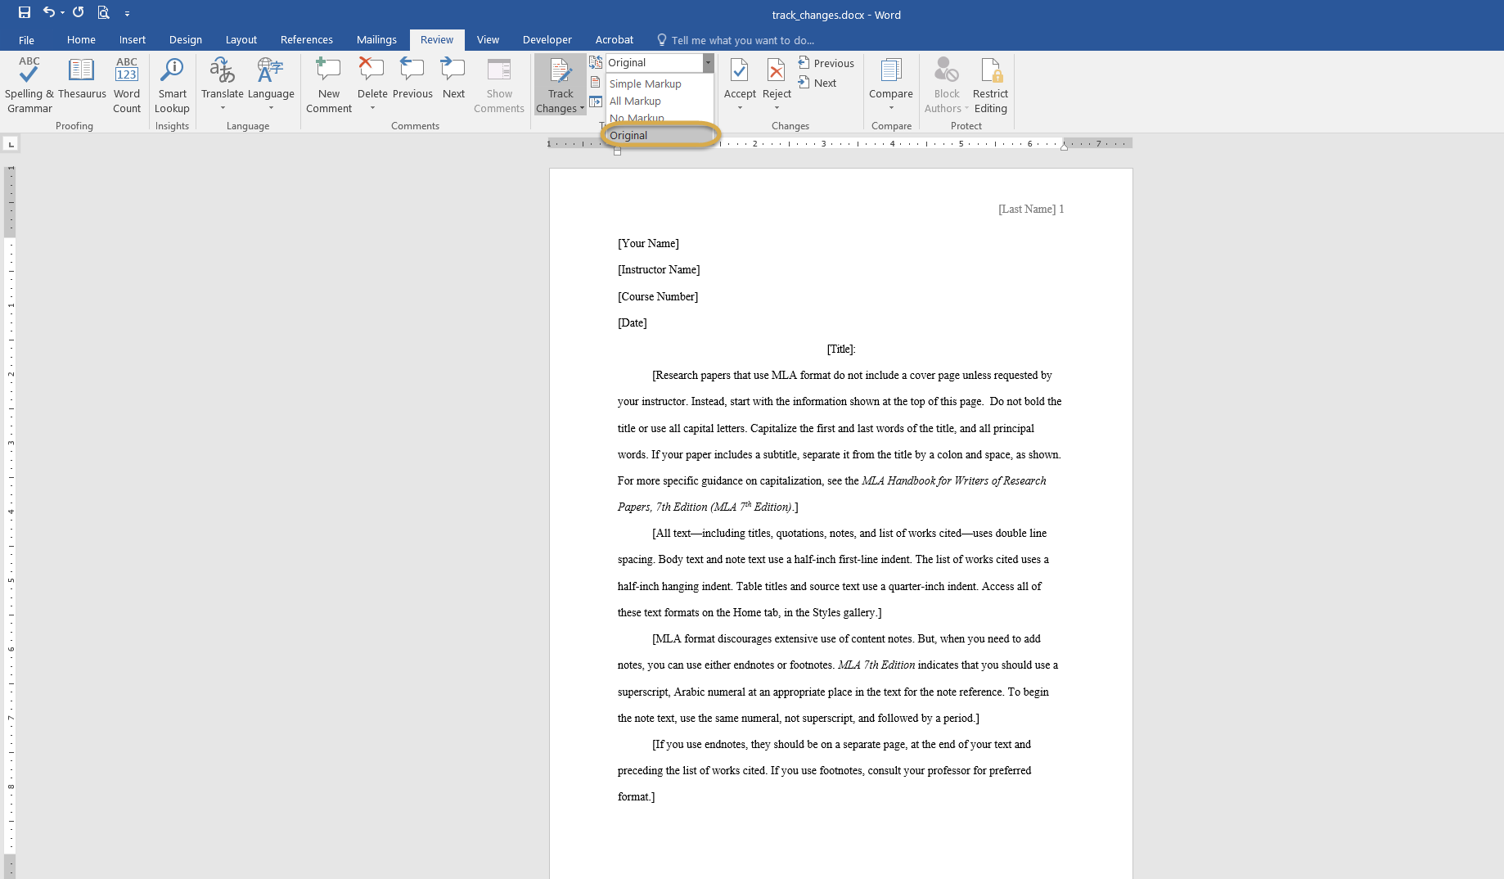Expand the Compare dropdown arrow
Image resolution: width=1504 pixels, height=879 pixels.
[x=891, y=108]
